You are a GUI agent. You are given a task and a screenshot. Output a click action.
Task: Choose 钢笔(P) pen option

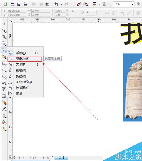(x=26, y=70)
